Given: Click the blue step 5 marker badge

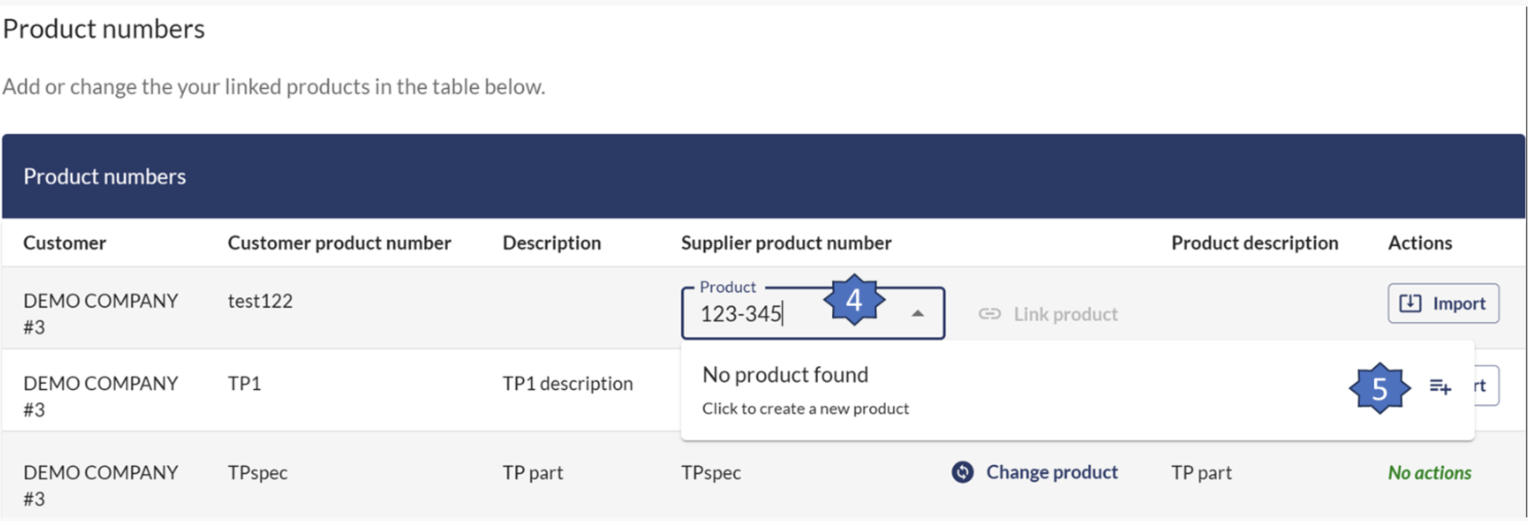Looking at the screenshot, I should point(1379,389).
